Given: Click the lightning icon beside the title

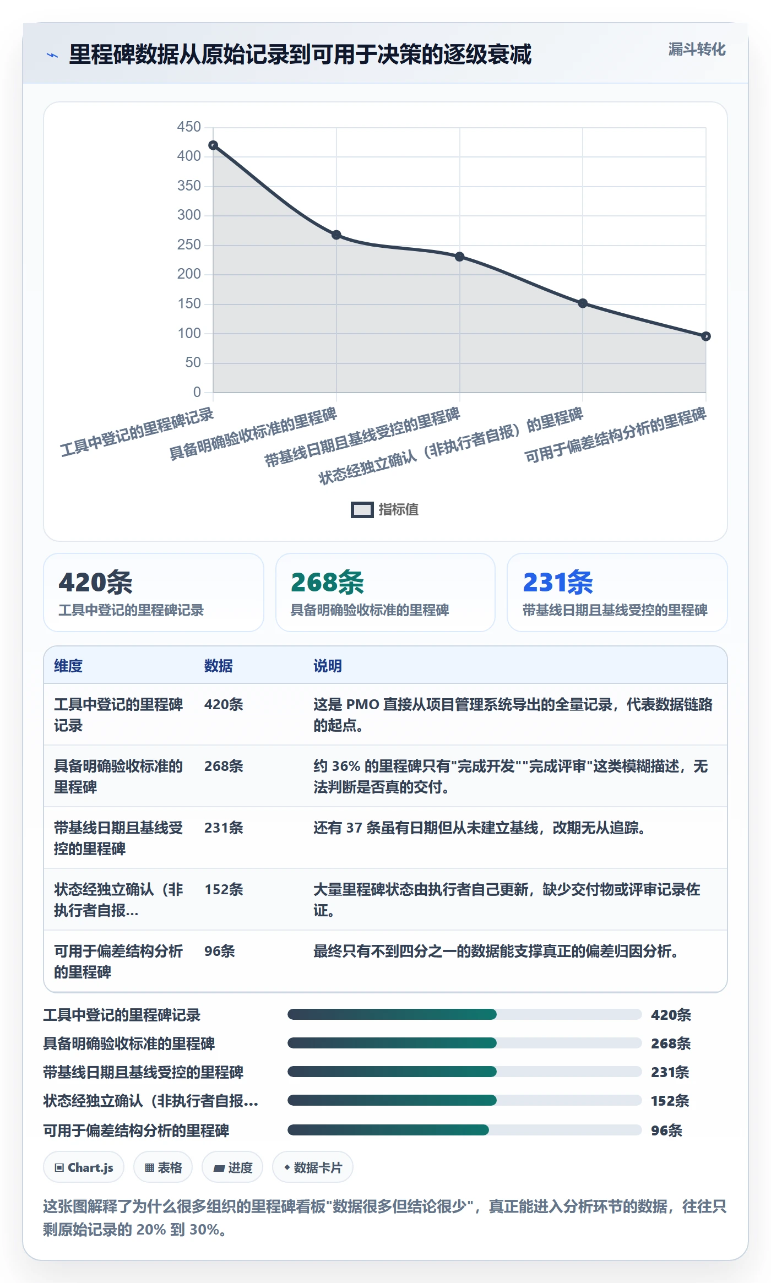Looking at the screenshot, I should [x=52, y=55].
